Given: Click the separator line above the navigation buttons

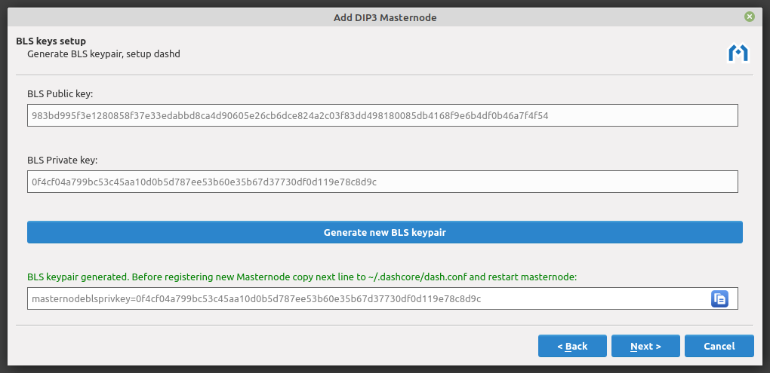Looking at the screenshot, I should point(385,325).
